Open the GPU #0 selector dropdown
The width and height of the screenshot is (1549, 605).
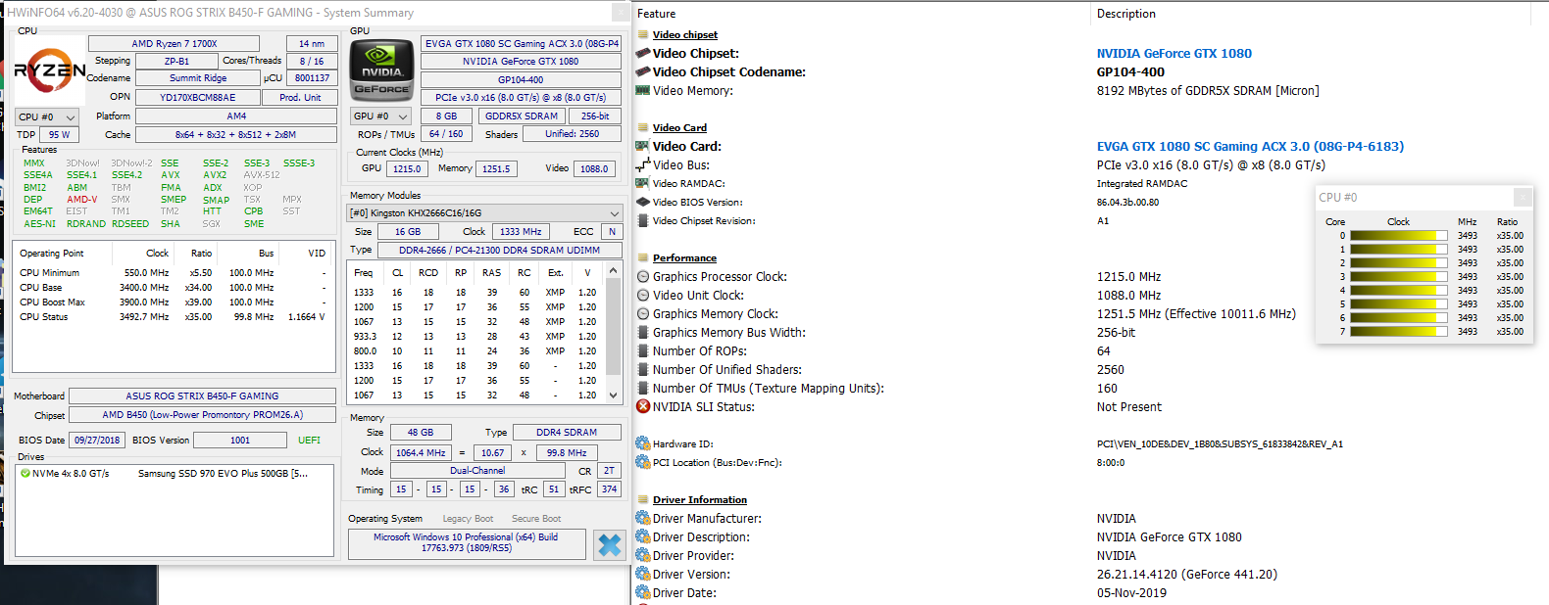point(380,116)
